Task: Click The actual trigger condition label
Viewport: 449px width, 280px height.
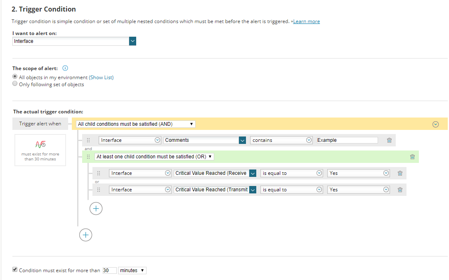Action: 48,112
